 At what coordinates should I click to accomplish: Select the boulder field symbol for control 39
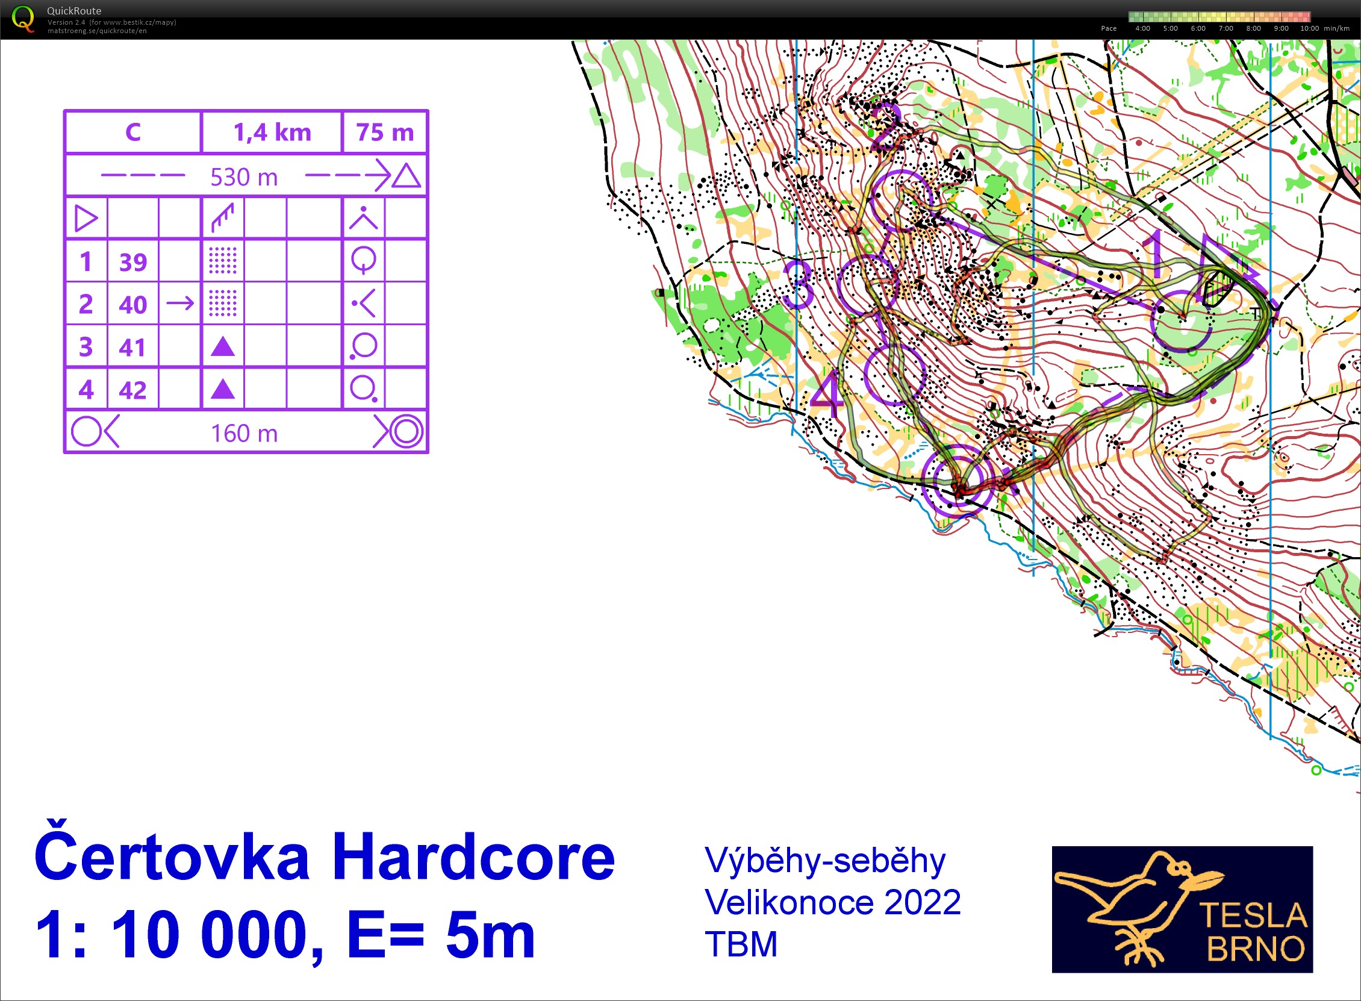(x=223, y=262)
